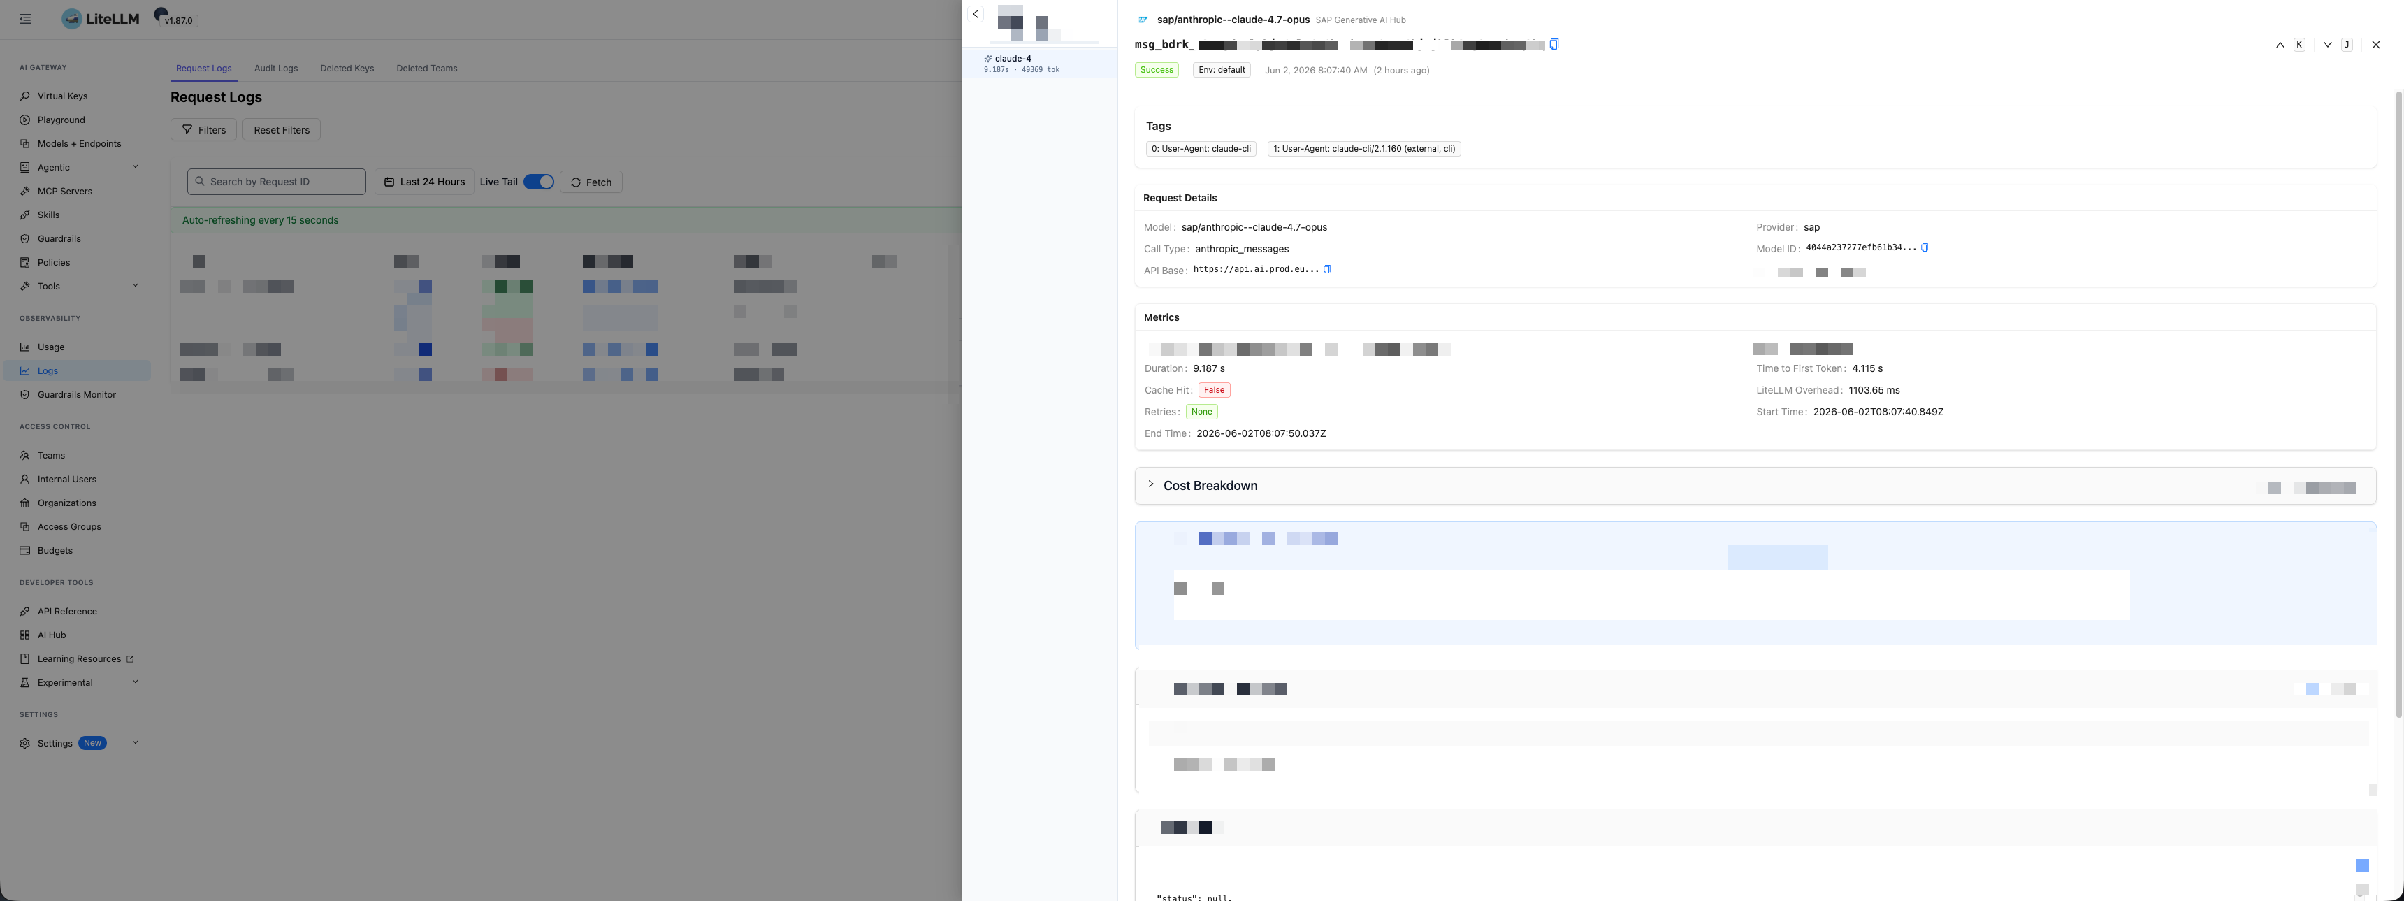Click the Auto-refreshing every 15 seconds banner

[565, 220]
